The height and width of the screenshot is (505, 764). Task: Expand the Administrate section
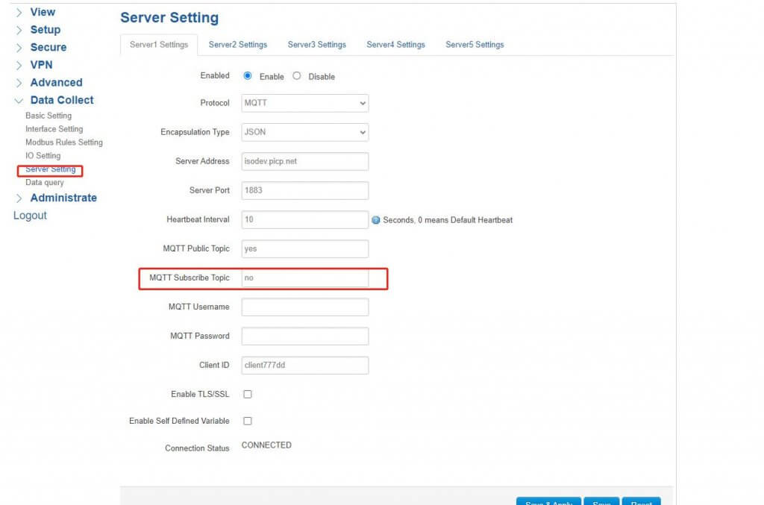[x=63, y=198]
